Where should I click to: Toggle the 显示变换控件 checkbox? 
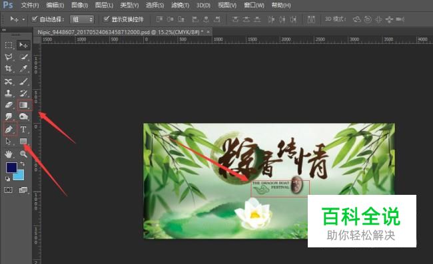point(107,19)
